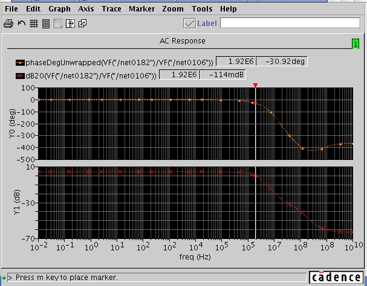
Task: Open the Help menu
Action: pos(228,9)
